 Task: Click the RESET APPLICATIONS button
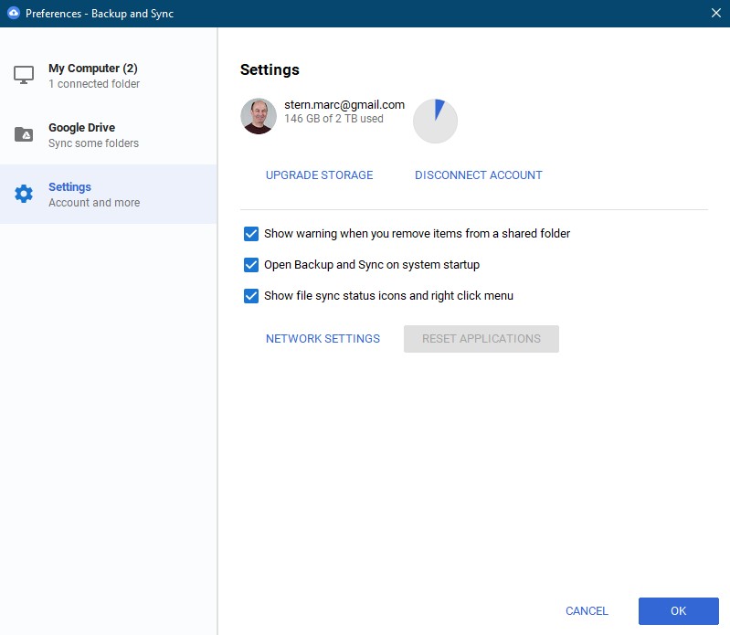coord(481,338)
